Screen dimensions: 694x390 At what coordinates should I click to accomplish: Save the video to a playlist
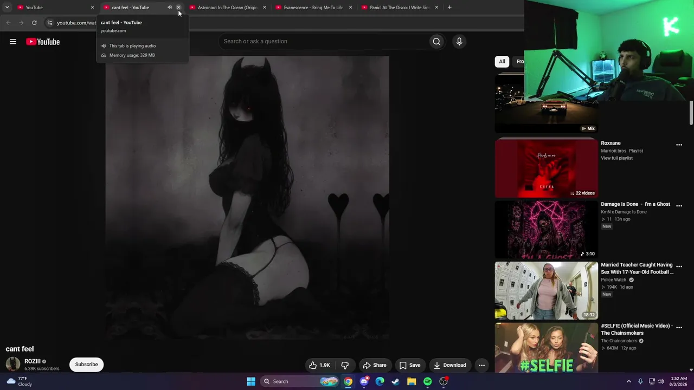click(x=410, y=365)
